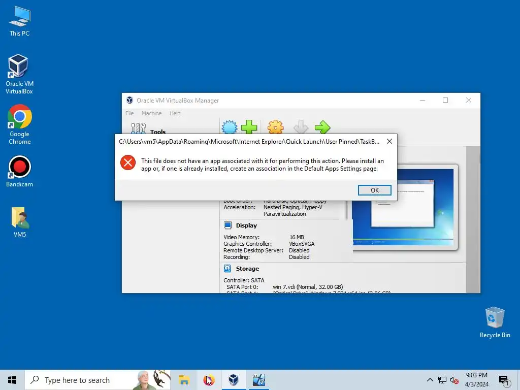Click the Windows 7 VM taskbar icon

(258, 380)
